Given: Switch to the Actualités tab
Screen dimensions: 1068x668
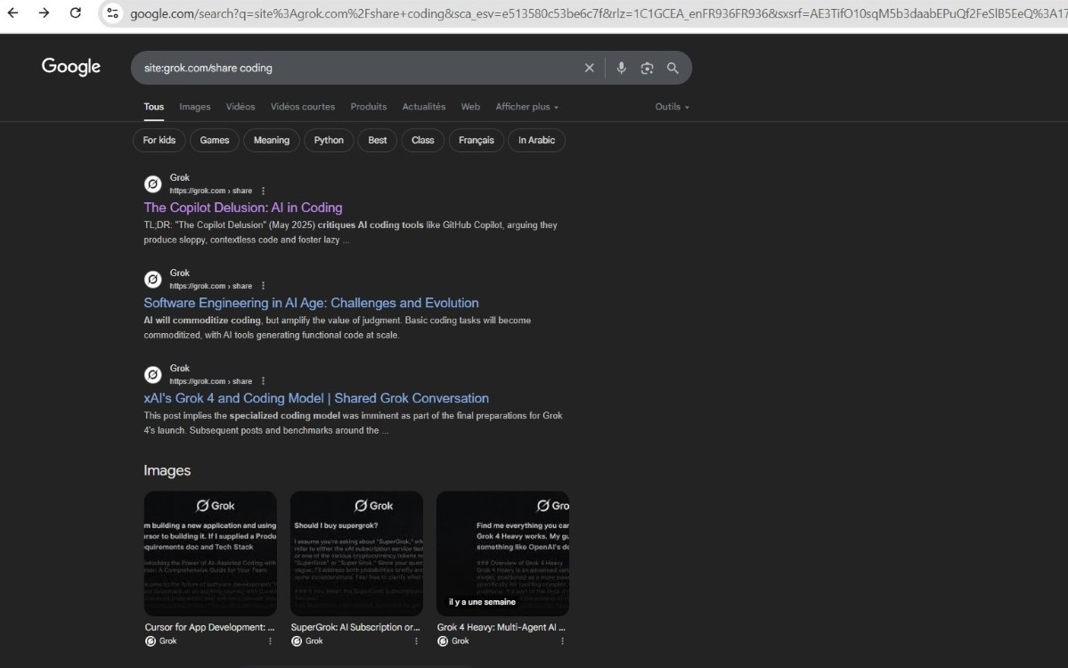Looking at the screenshot, I should pyautogui.click(x=423, y=107).
